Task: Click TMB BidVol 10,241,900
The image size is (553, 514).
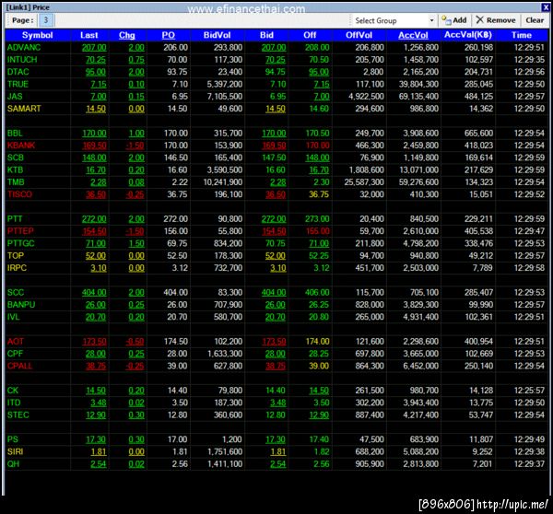Action: (222, 182)
